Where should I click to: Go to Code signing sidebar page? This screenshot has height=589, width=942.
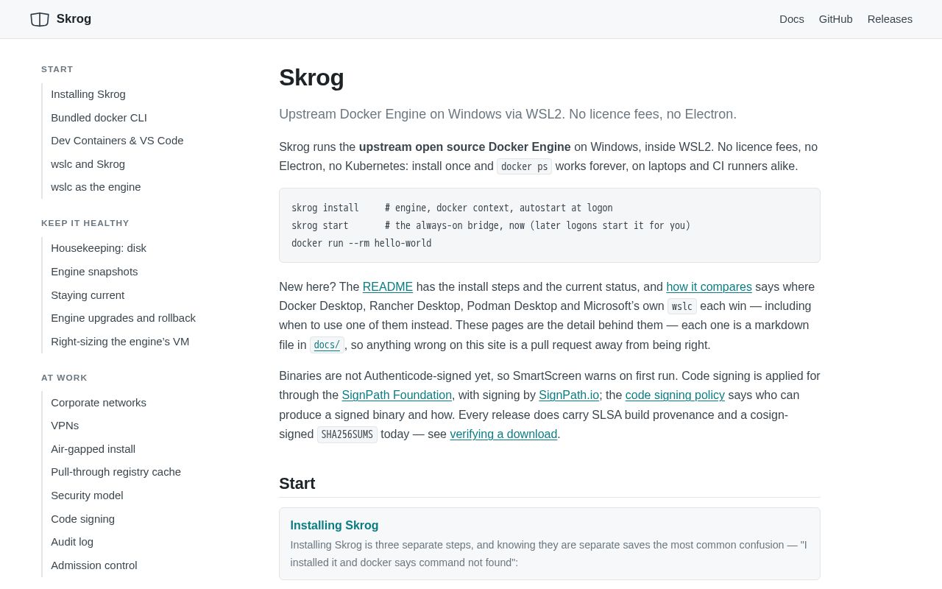click(x=82, y=519)
